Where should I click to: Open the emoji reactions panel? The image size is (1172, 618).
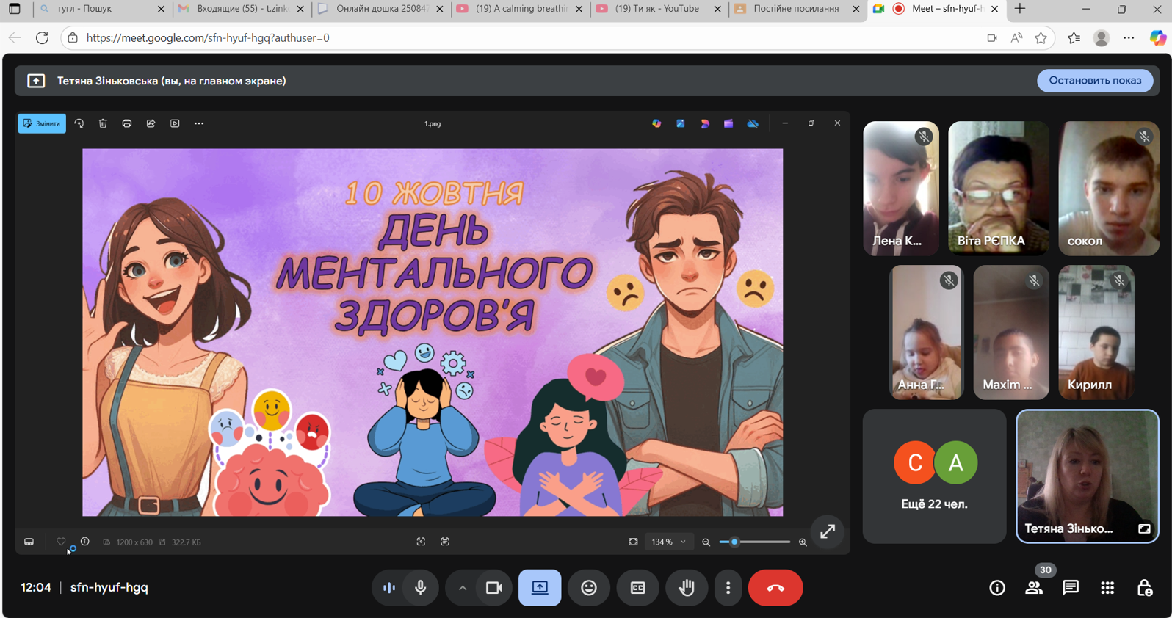point(588,588)
